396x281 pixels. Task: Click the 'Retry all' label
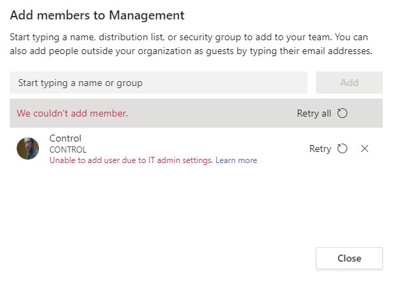click(314, 113)
